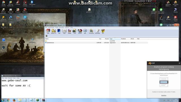The width and height of the screenshot is (181, 102).
Task: Click the Delete toolbar icon
Action: [x=70, y=31]
